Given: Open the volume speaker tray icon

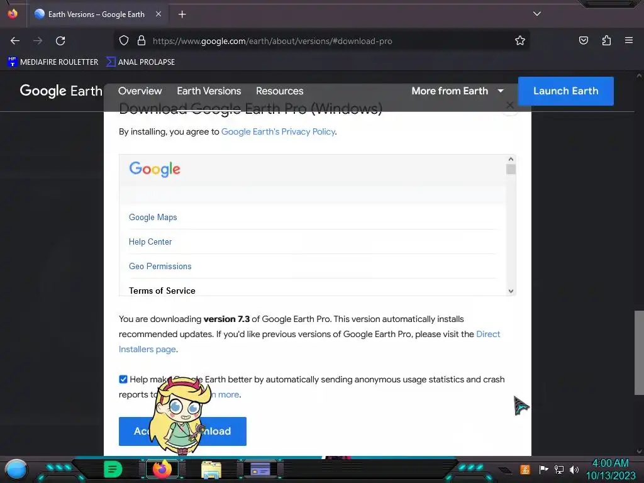Looking at the screenshot, I should tap(574, 469).
